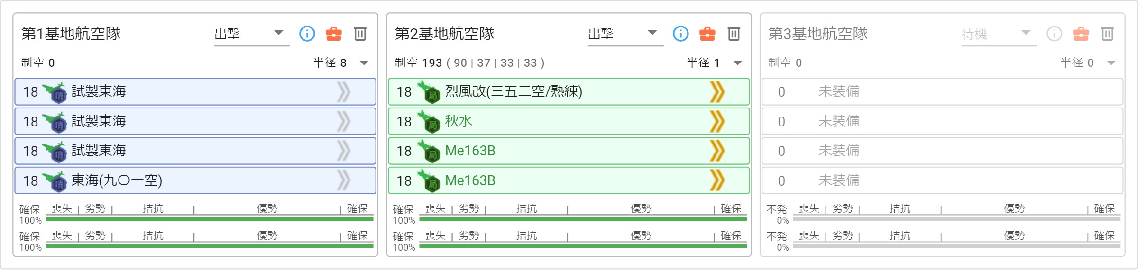The image size is (1138, 270).
Task: Click first 未装備 slot in 第3基地航空隊
Action: click(943, 92)
